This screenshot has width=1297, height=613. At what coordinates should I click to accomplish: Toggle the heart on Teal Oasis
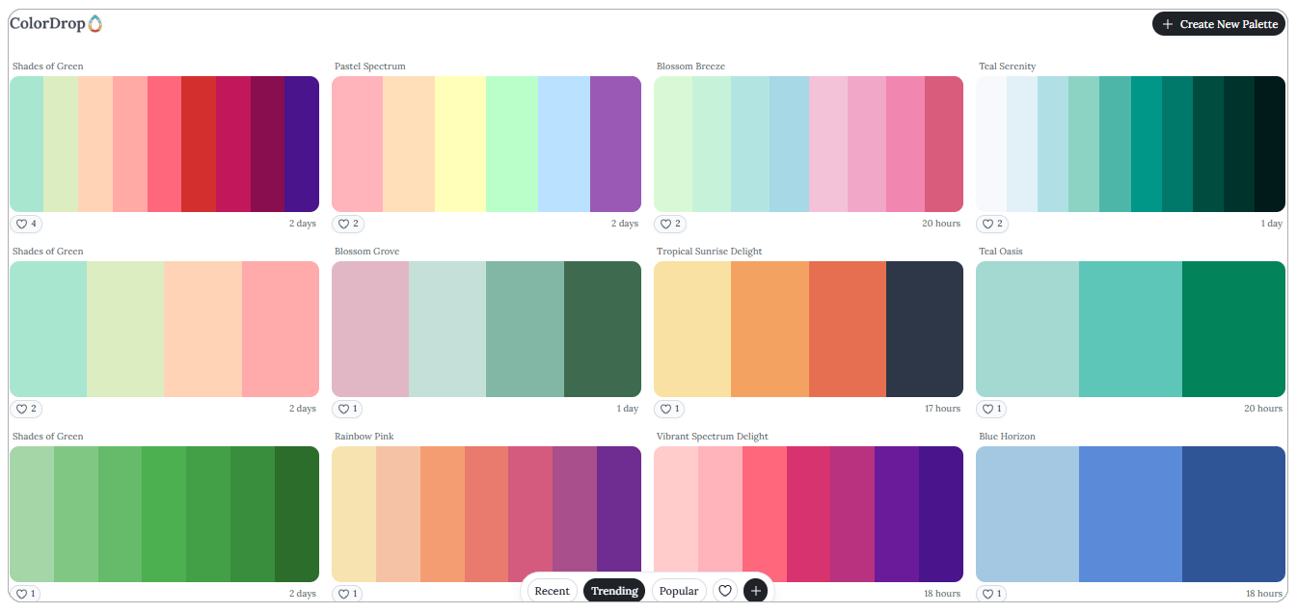coord(991,408)
